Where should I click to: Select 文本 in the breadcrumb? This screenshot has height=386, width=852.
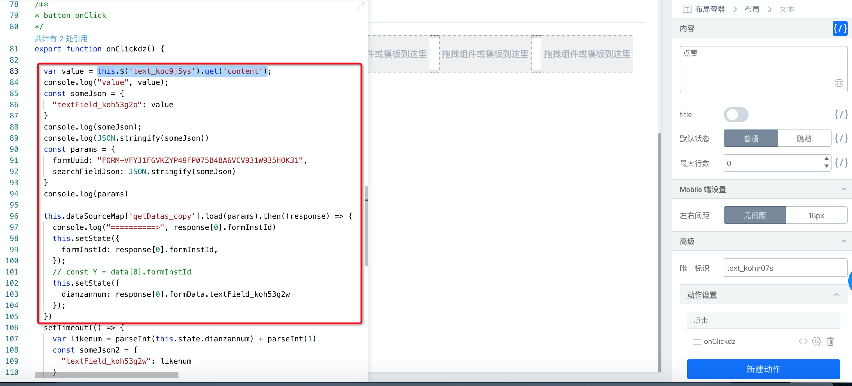pyautogui.click(x=787, y=9)
